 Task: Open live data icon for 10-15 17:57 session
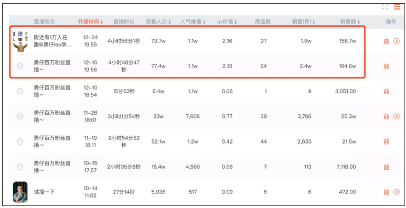(386, 167)
